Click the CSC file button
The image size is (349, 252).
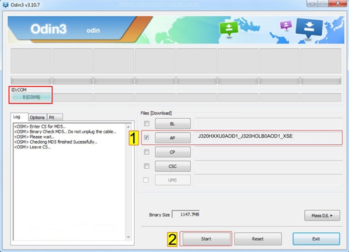[x=173, y=166]
